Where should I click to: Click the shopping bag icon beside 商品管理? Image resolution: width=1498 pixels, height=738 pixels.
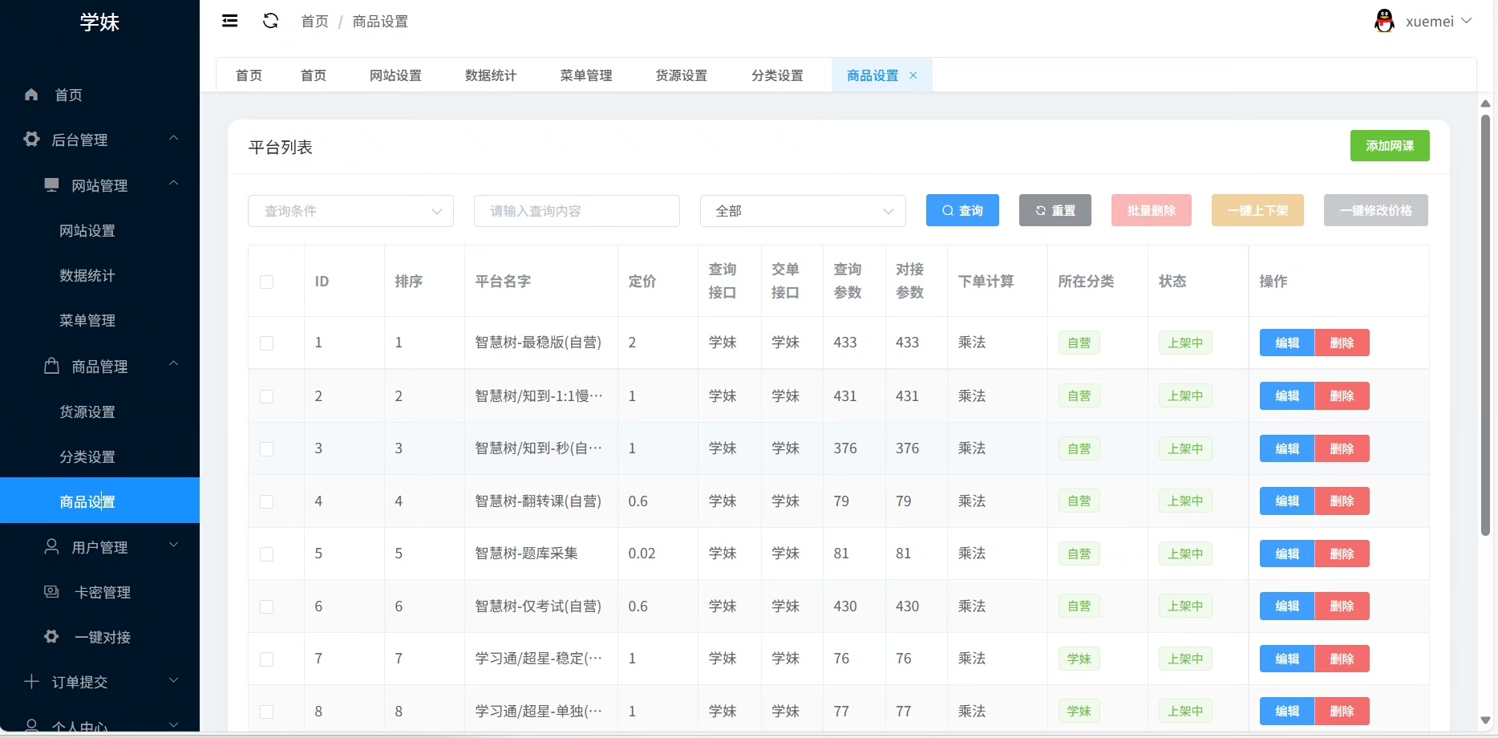(51, 366)
